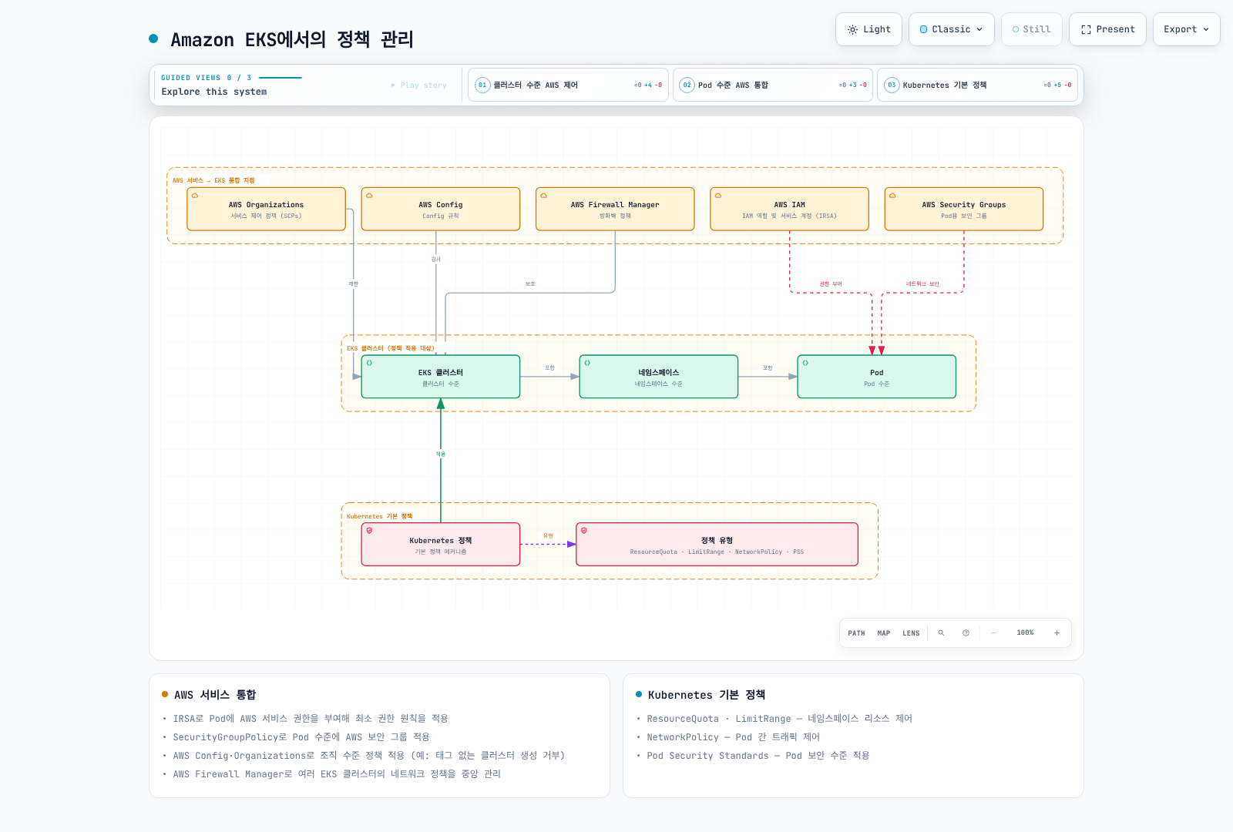The width and height of the screenshot is (1233, 832).
Task: Click cloud icon on AWS IAM node
Action: (x=718, y=196)
